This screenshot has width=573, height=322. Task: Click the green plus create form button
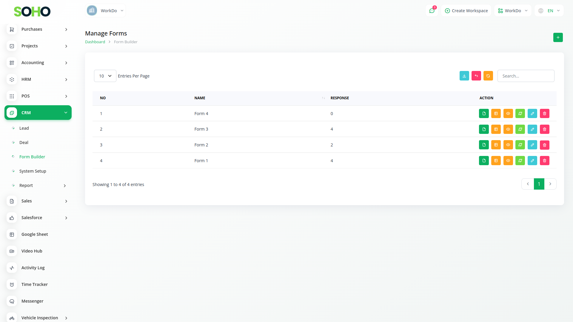(x=558, y=38)
